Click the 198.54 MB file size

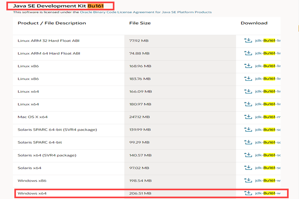[x=140, y=181]
